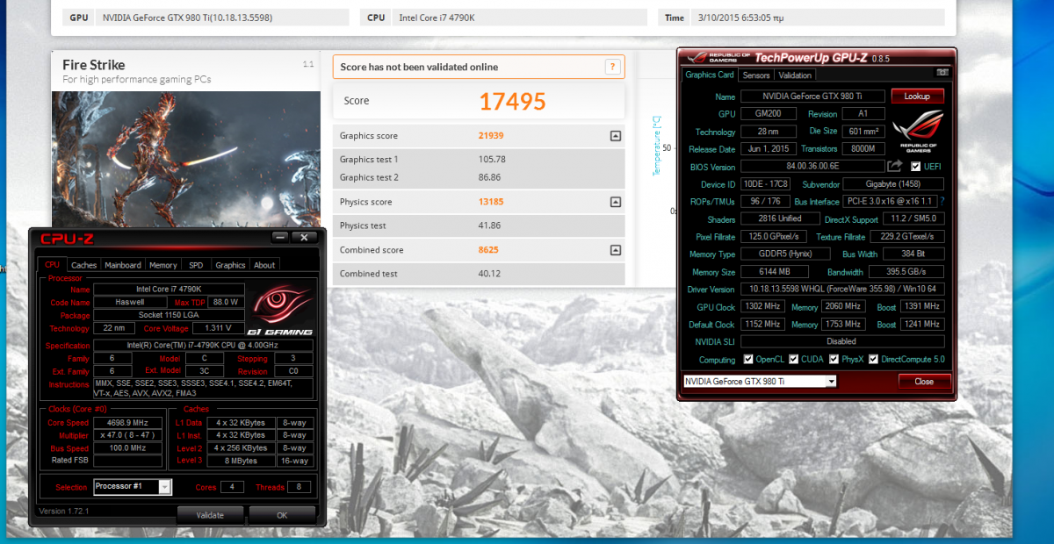Click the CPU-Z Name field Intel Core i7 4790K
1054x544 pixels.
coord(168,289)
